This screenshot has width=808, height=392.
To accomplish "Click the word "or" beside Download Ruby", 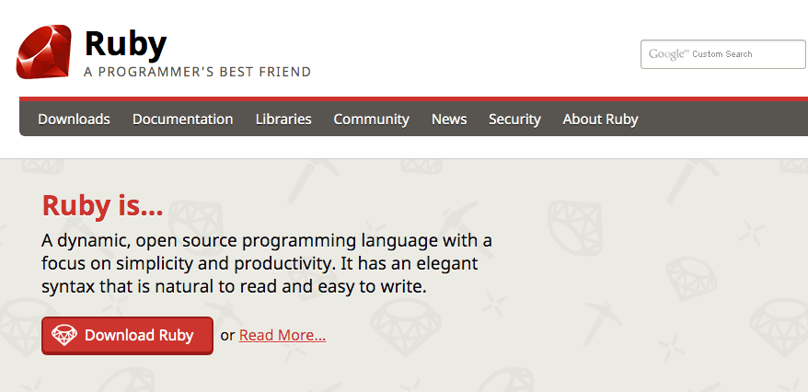I will coord(227,335).
